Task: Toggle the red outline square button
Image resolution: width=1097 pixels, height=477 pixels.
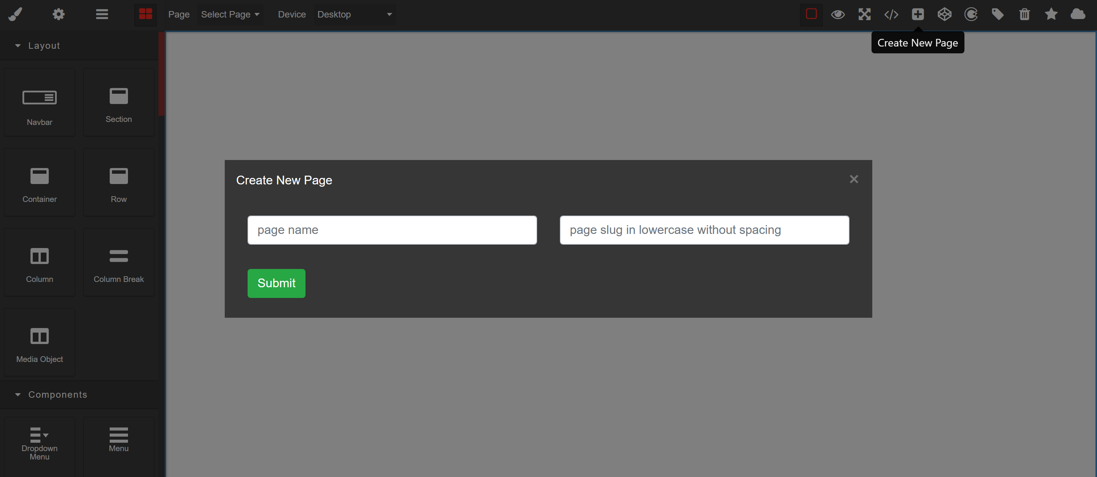Action: click(811, 14)
